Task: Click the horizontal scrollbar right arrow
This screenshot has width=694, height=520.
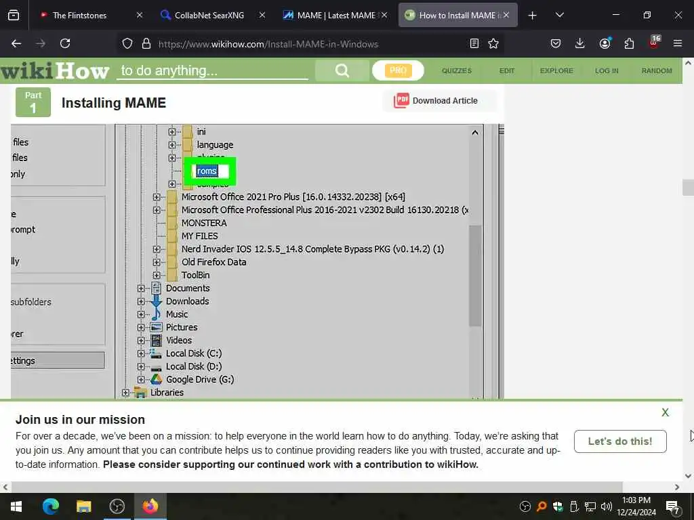Action: click(677, 487)
